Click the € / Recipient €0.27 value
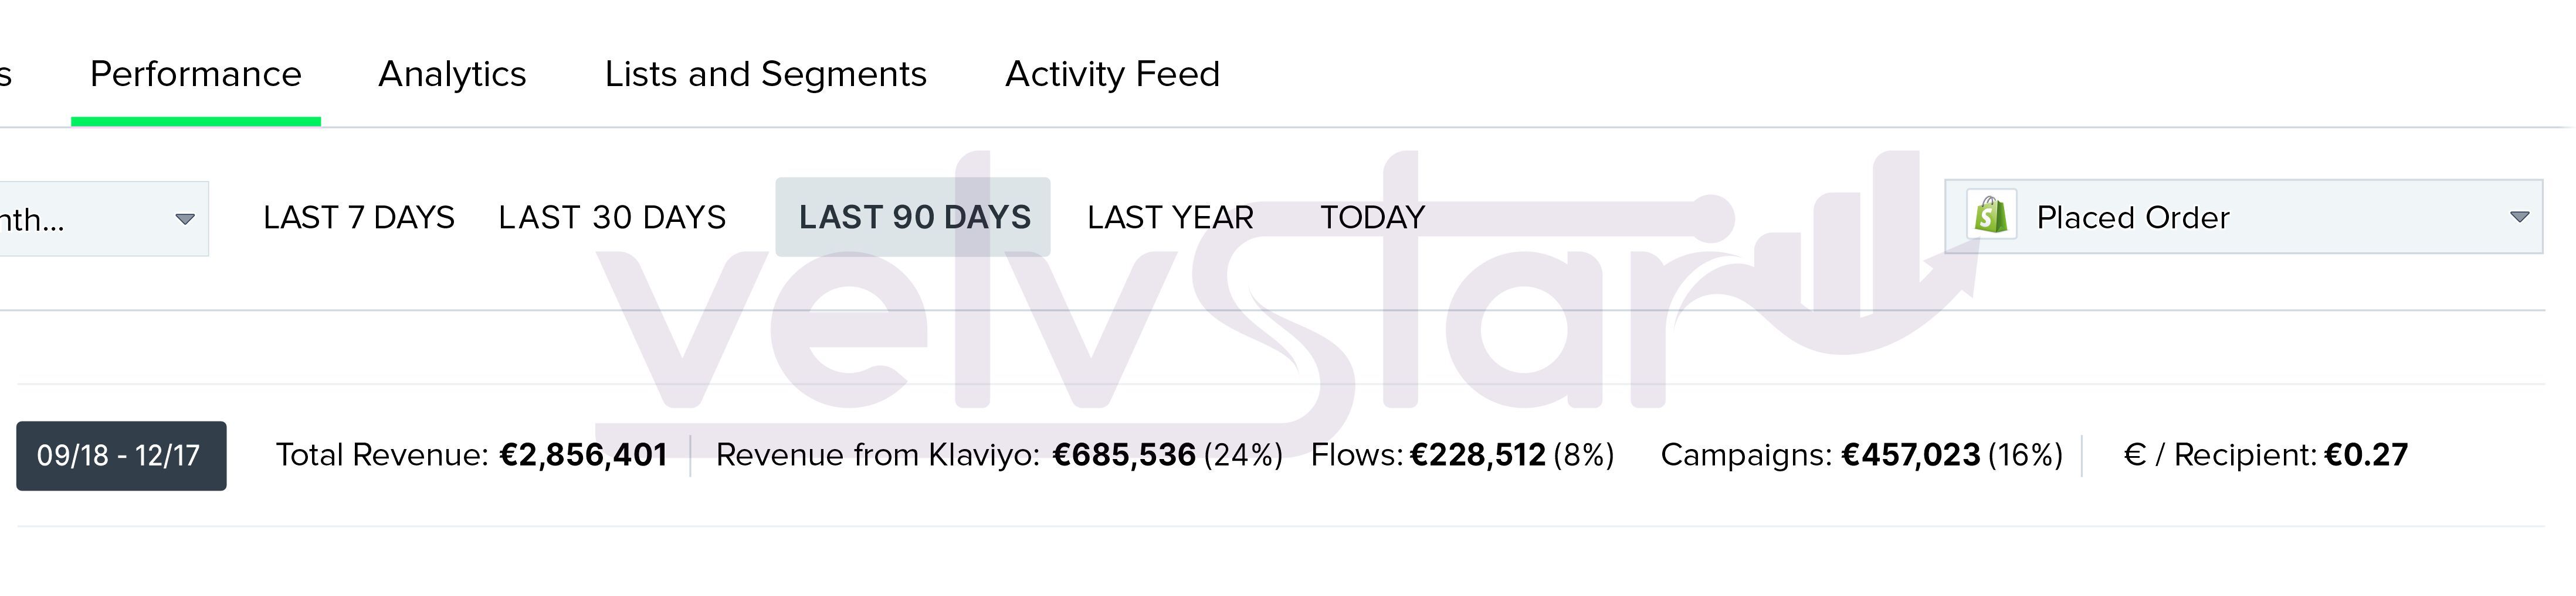Screen dimensions: 2576x596 [2366, 455]
